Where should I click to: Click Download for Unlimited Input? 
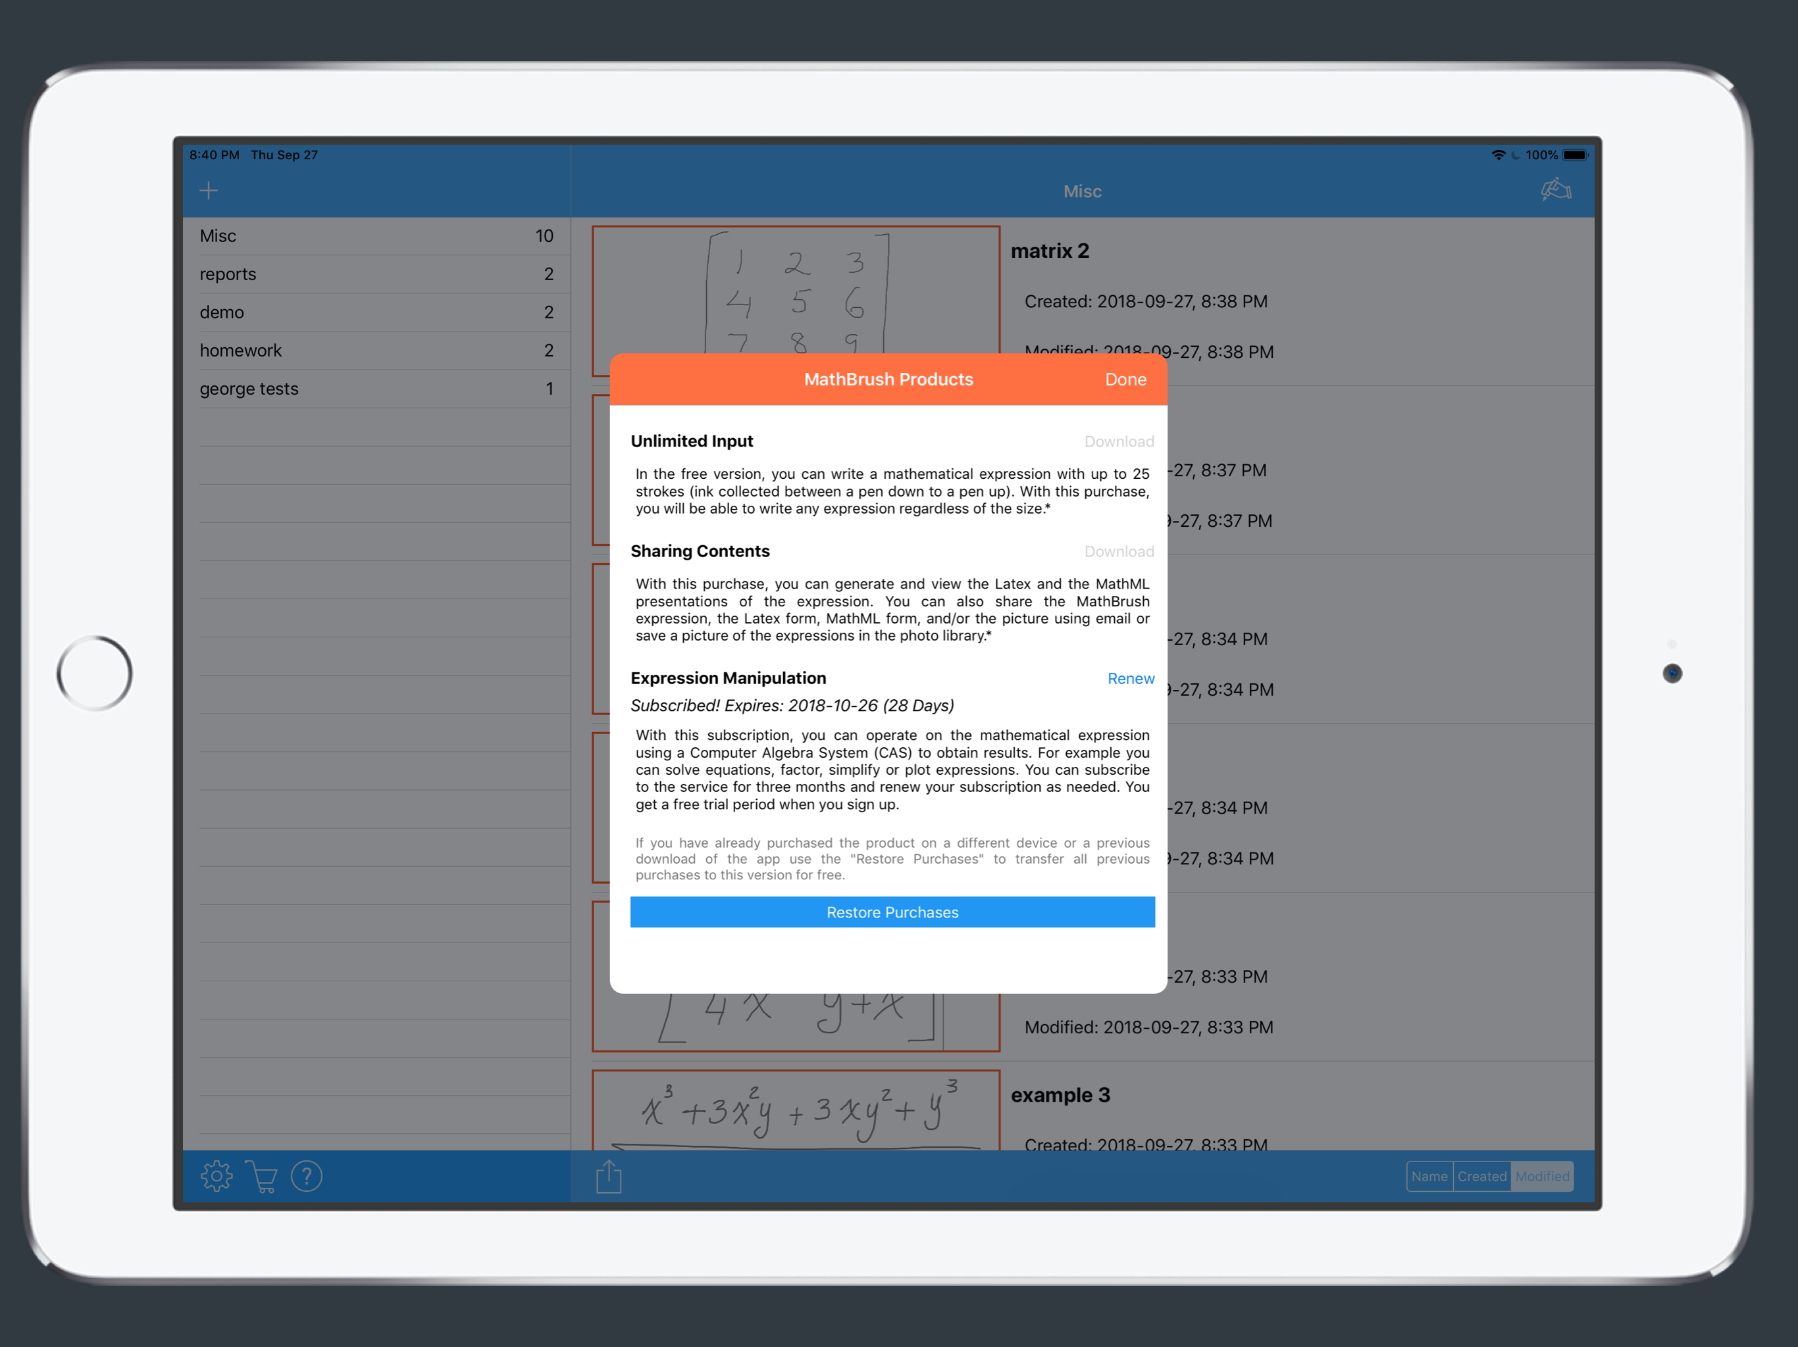click(1118, 441)
